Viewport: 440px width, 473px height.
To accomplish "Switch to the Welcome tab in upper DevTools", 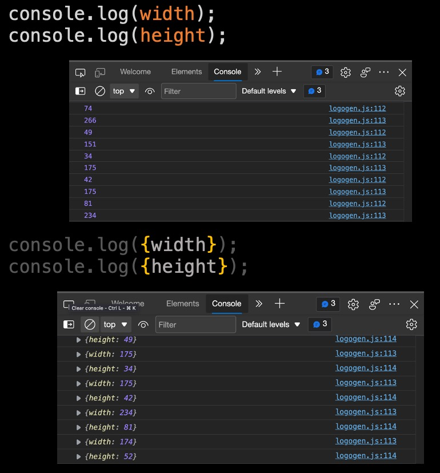I will 135,72.
